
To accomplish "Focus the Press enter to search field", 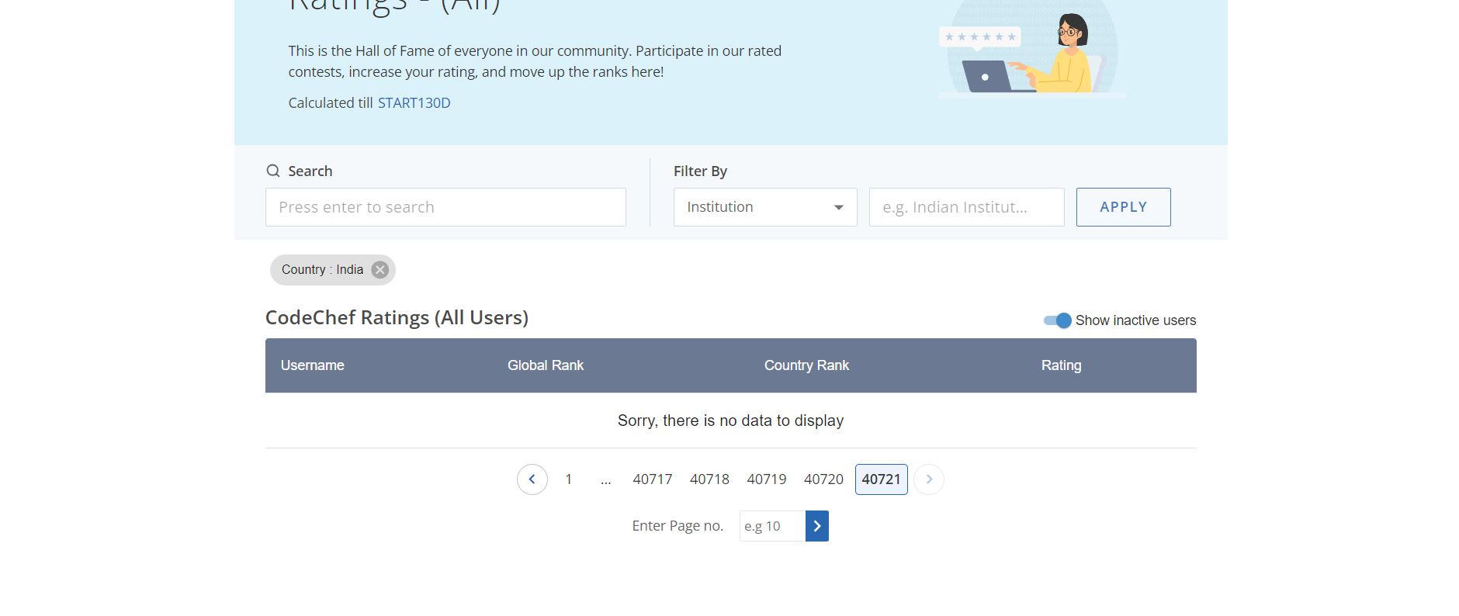I will (x=445, y=207).
